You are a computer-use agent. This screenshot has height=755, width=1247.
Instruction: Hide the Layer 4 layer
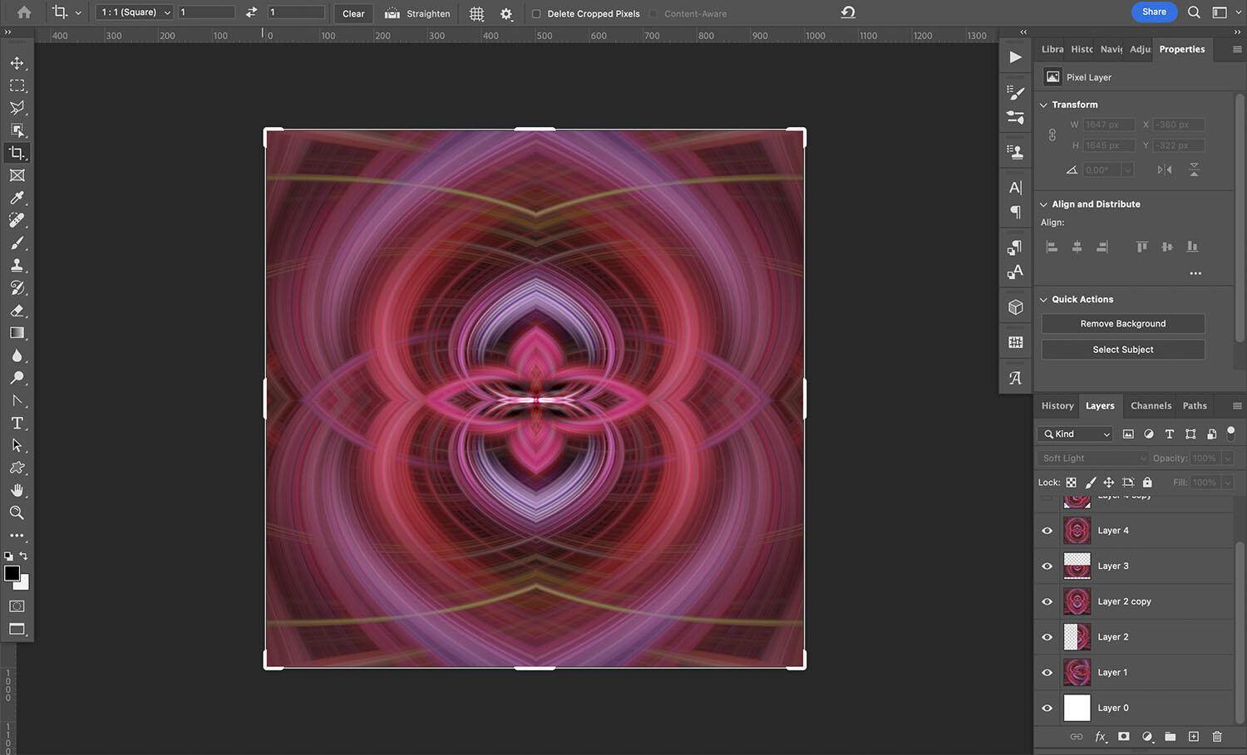pyautogui.click(x=1047, y=530)
